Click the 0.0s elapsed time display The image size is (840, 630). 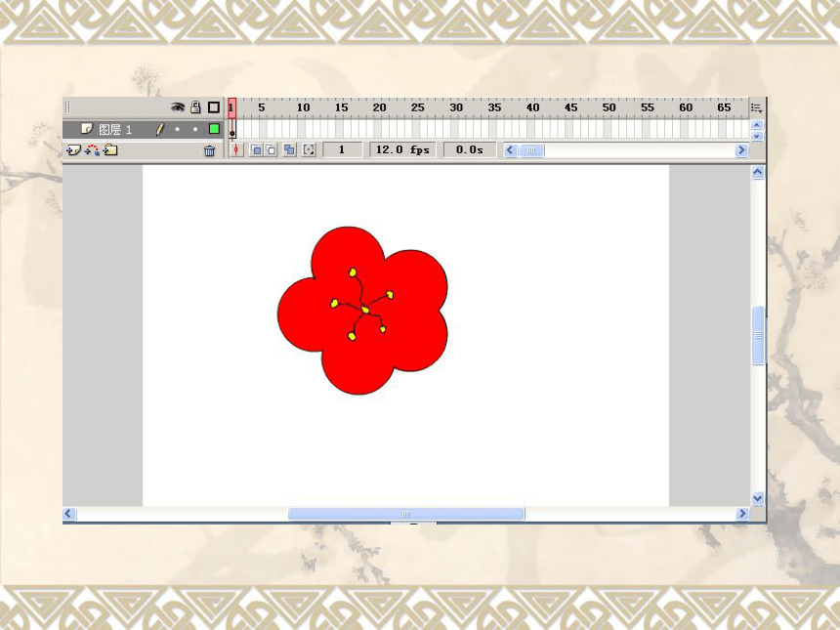[x=470, y=150]
